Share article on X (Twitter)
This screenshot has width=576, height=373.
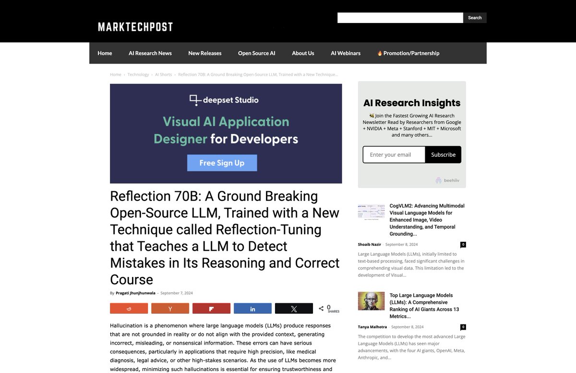294,309
